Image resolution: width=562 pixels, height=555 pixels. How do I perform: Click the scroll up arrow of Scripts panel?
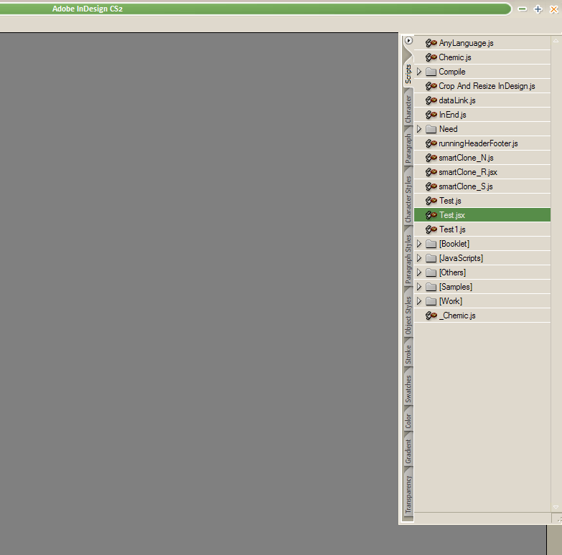coord(556,41)
